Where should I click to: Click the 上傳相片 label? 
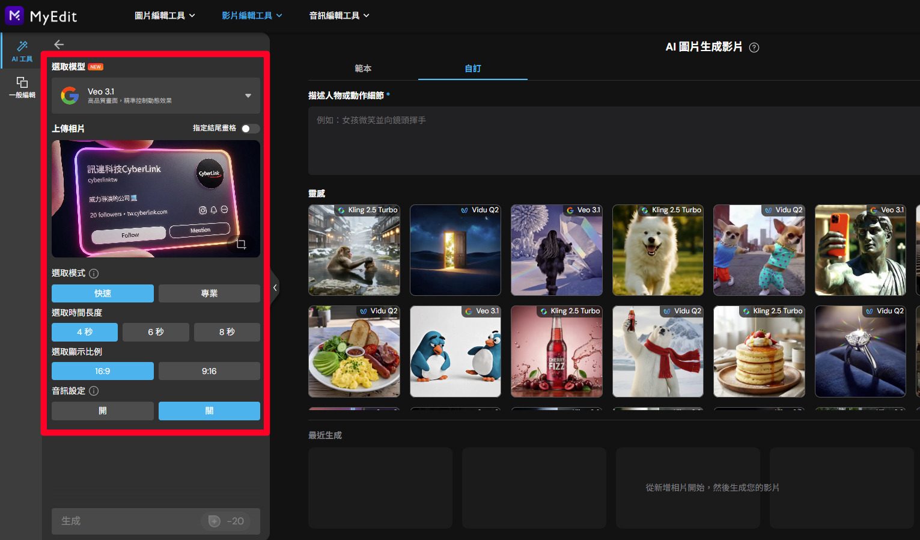[68, 129]
